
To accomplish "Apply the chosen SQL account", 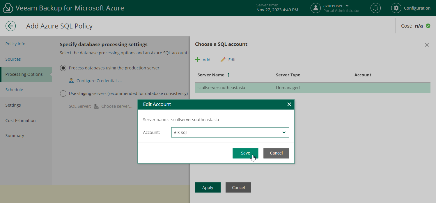I will point(208,188).
